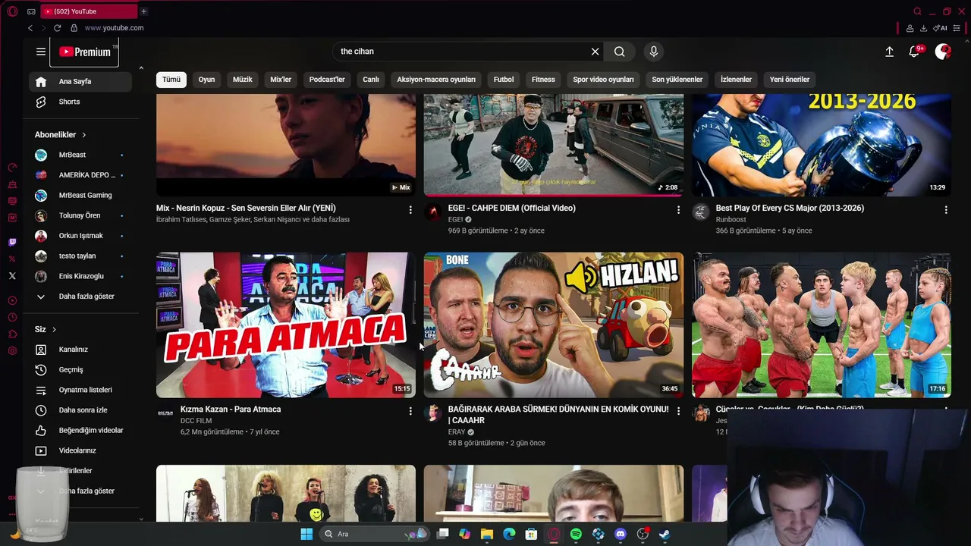Play the Best Play CS Major thumbnail

coord(821,145)
